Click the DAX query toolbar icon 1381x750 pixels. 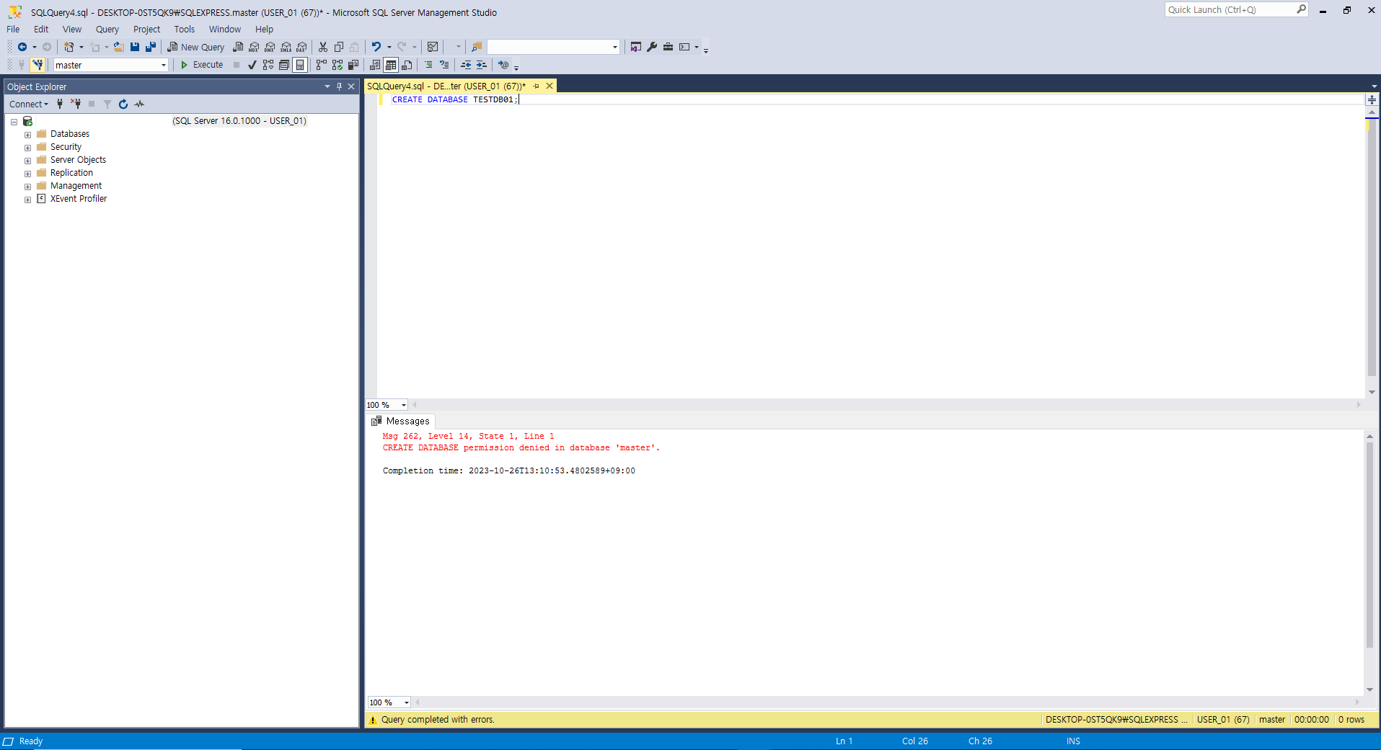pos(301,47)
